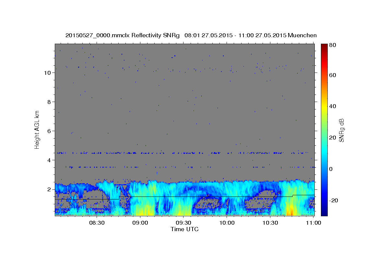The image size is (389, 259).
Task: Pick the yellow region of the colorbar
Action: point(324,107)
